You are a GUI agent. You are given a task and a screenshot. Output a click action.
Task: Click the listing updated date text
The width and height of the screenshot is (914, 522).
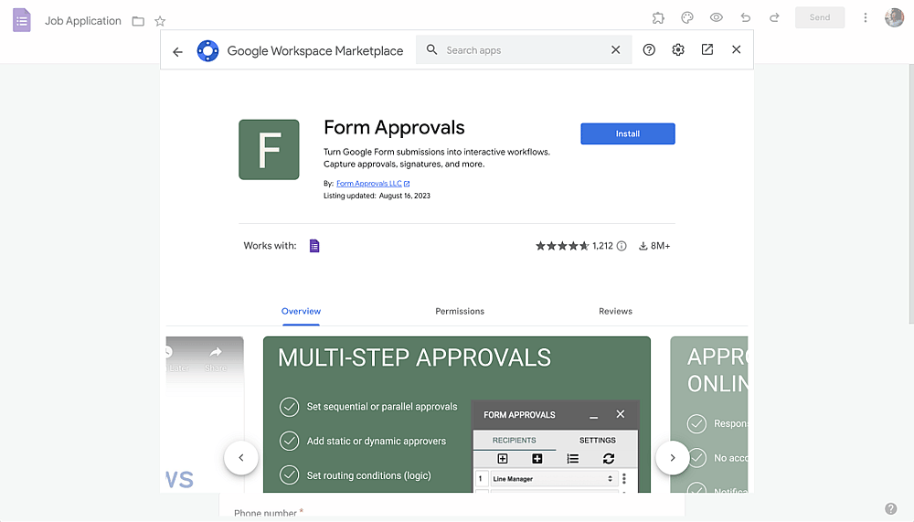(x=377, y=196)
